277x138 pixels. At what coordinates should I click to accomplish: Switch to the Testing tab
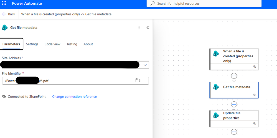tap(72, 44)
